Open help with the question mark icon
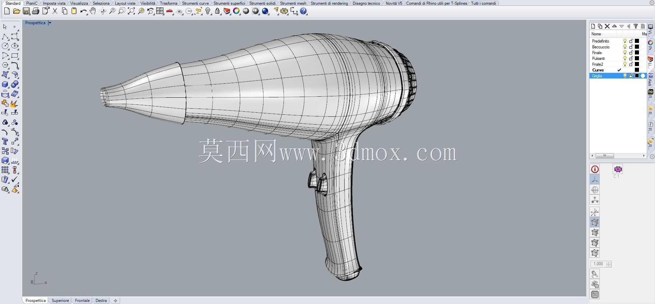Image resolution: width=655 pixels, height=304 pixels. point(303,11)
